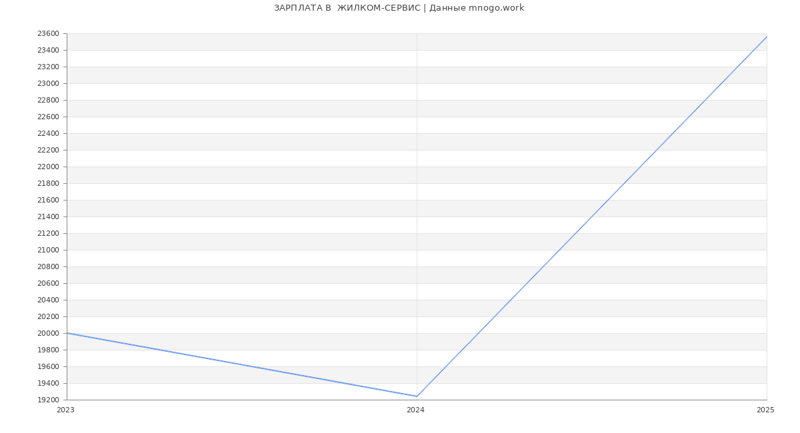The width and height of the screenshot is (800, 433).
Task: Click the 22200 y-axis label
Action: point(48,150)
